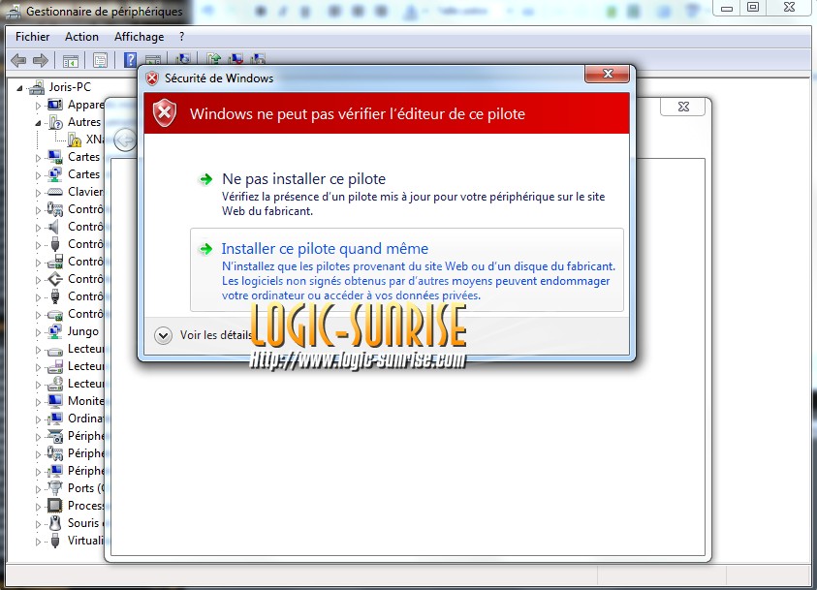
Task: Collapse the Autres node
Action: click(x=38, y=123)
